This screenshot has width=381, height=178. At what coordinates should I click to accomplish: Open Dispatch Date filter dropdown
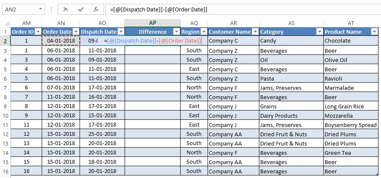click(121, 32)
